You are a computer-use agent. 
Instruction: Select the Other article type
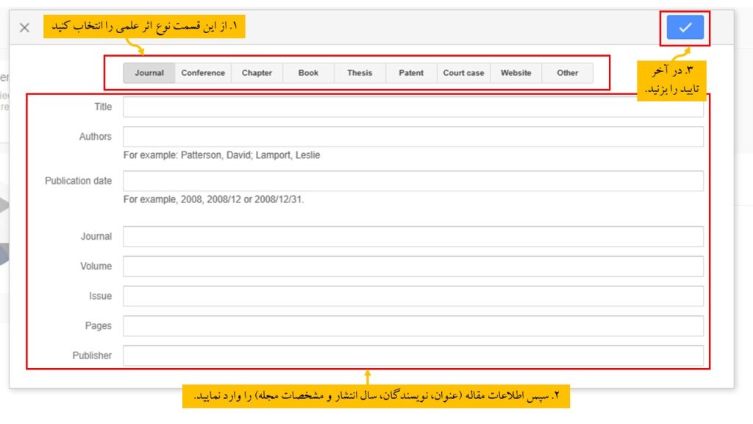(567, 73)
